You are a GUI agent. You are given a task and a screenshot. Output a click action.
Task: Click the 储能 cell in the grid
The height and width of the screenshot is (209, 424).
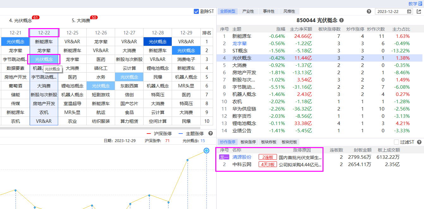pyautogui.click(x=15, y=95)
